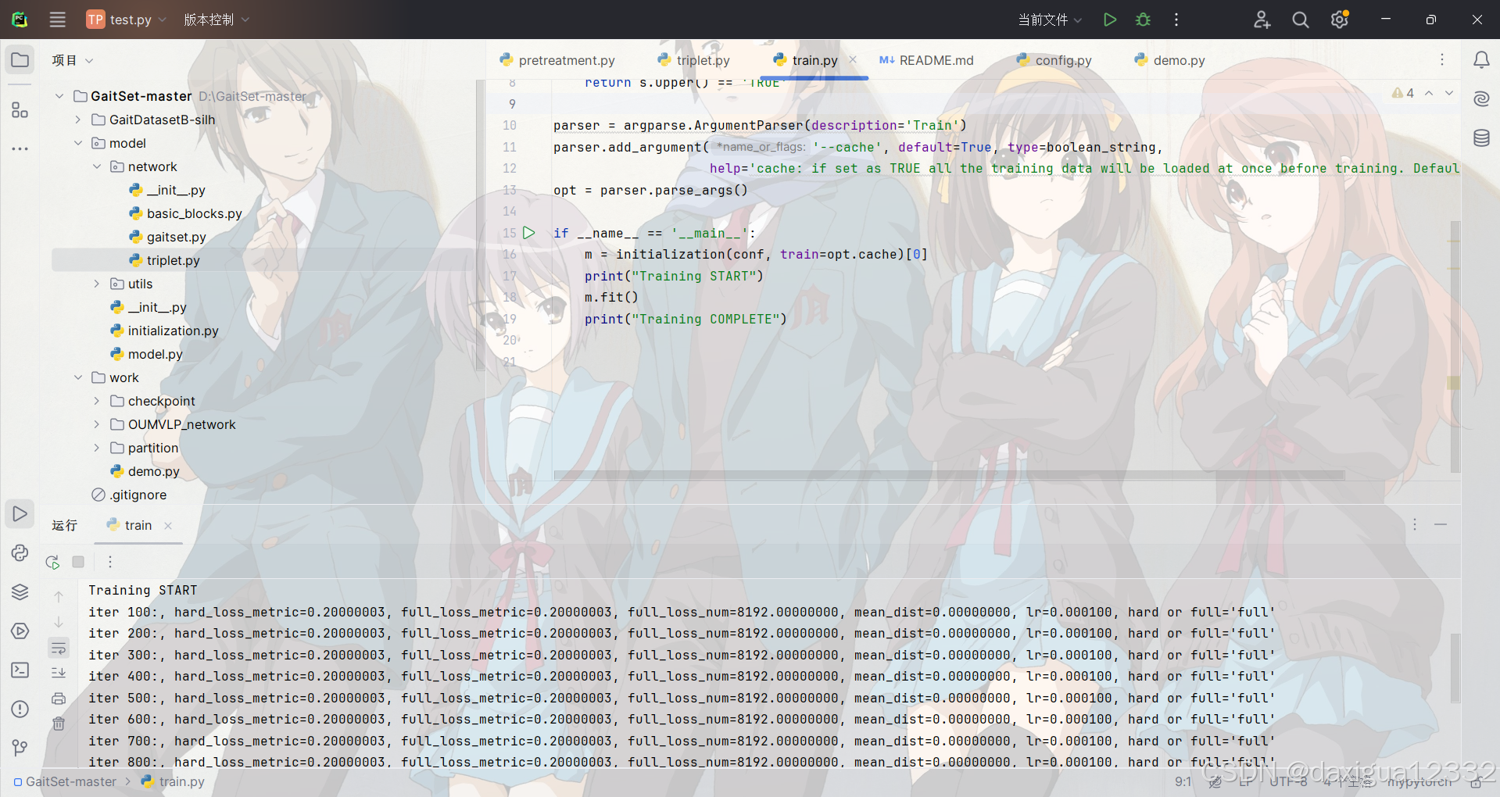Collapse GaitSet-master root folder
Viewport: 1500px width, 797px height.
(59, 96)
